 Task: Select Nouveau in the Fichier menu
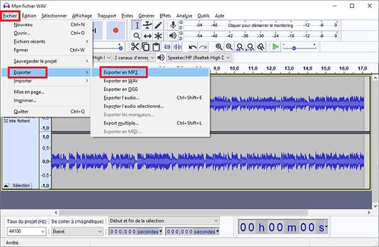pyautogui.click(x=46, y=25)
